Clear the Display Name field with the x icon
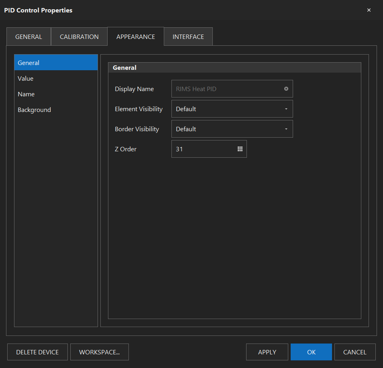This screenshot has height=368, width=383. [x=286, y=89]
